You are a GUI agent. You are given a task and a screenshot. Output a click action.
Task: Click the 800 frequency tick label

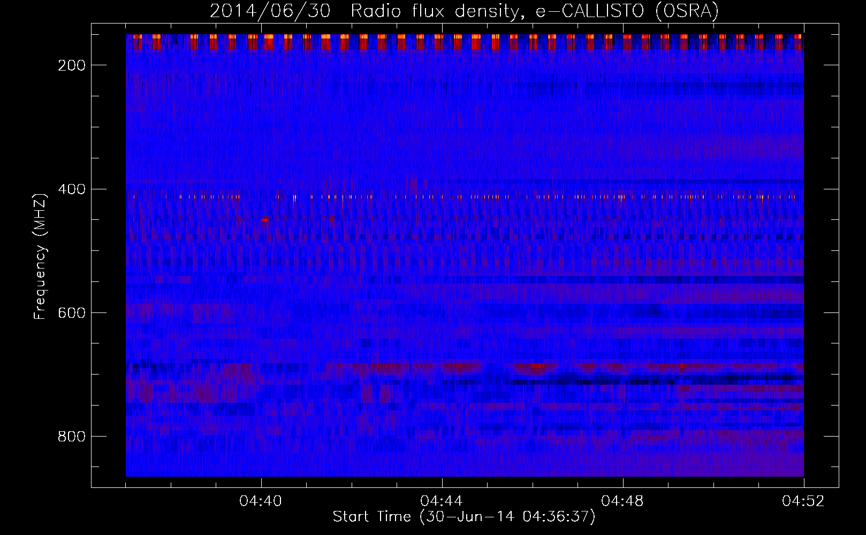(x=72, y=437)
